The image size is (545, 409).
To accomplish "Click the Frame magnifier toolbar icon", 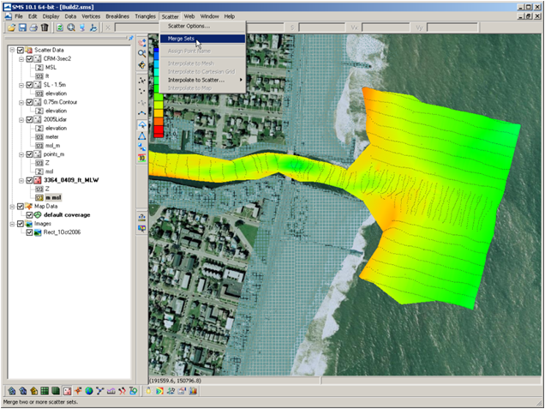I will click(x=71, y=27).
